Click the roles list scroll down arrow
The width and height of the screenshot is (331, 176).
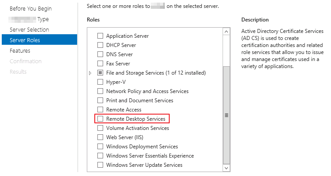[x=226, y=168]
